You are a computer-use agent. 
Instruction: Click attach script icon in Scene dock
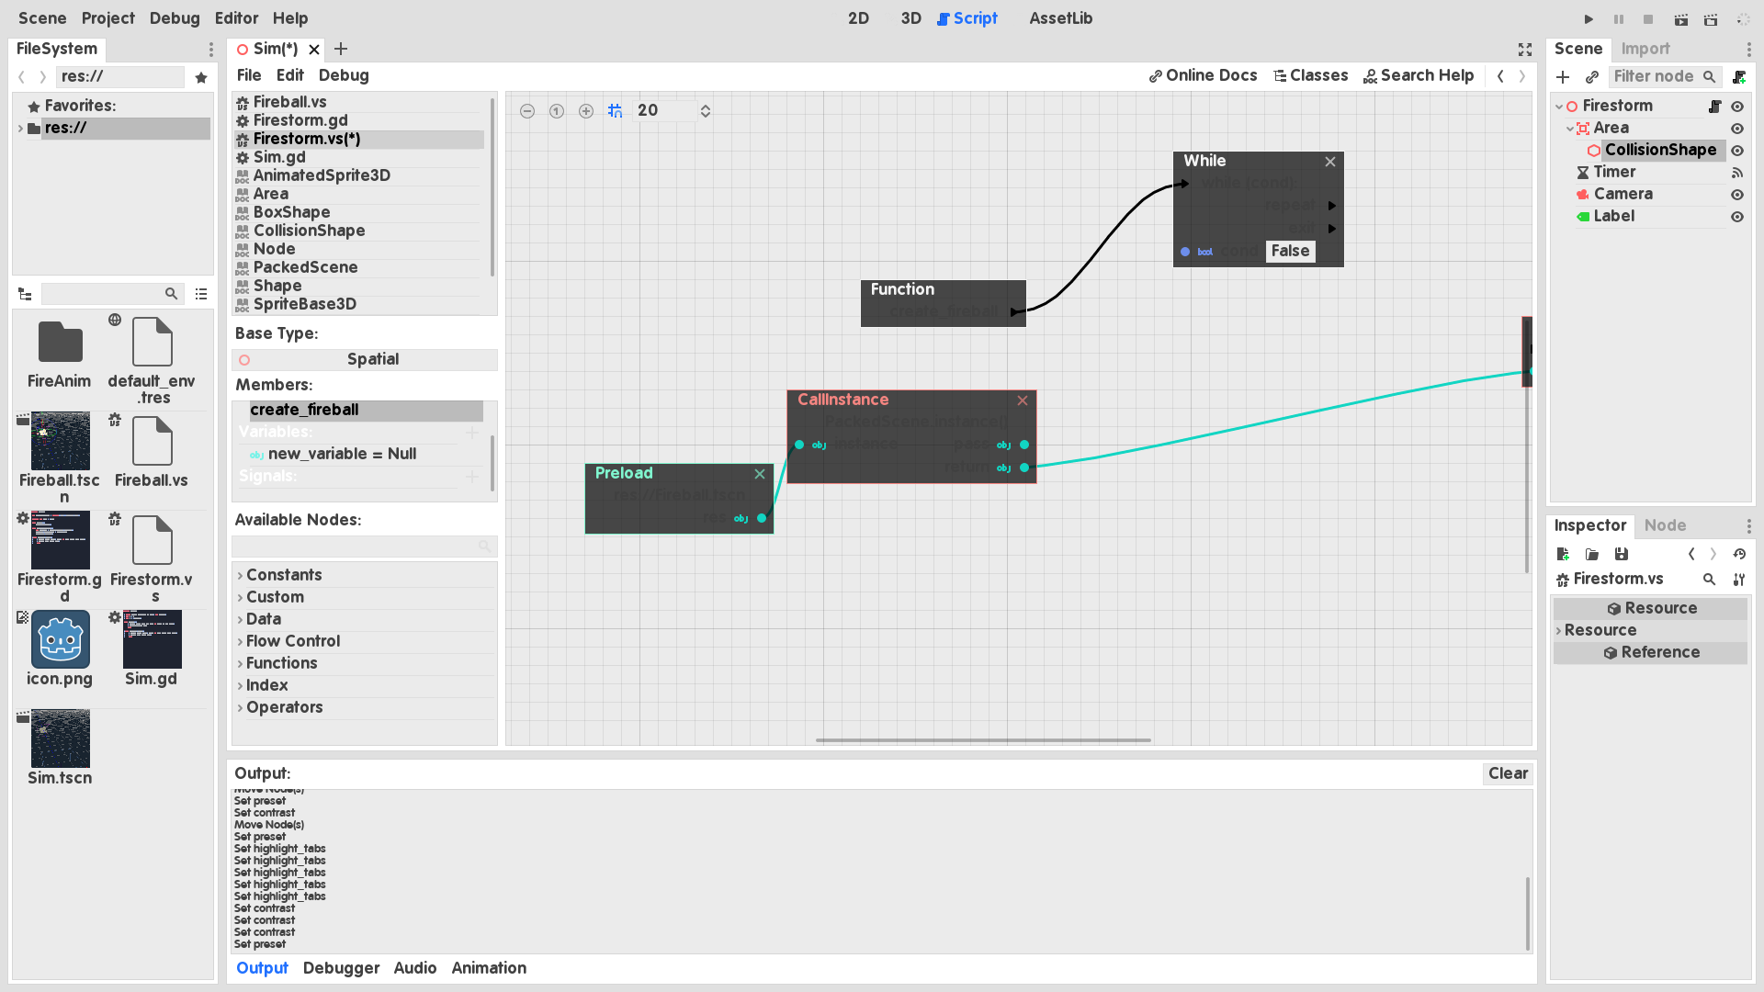pos(1739,77)
